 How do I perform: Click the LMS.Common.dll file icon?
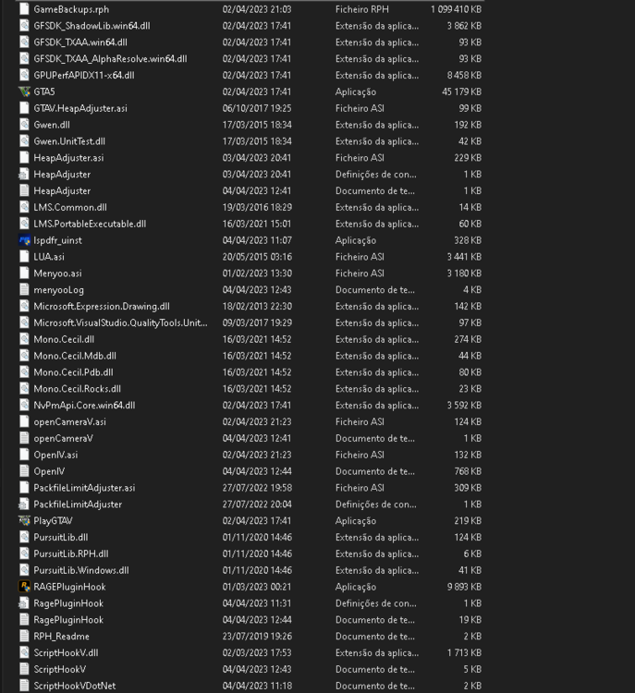coord(24,207)
